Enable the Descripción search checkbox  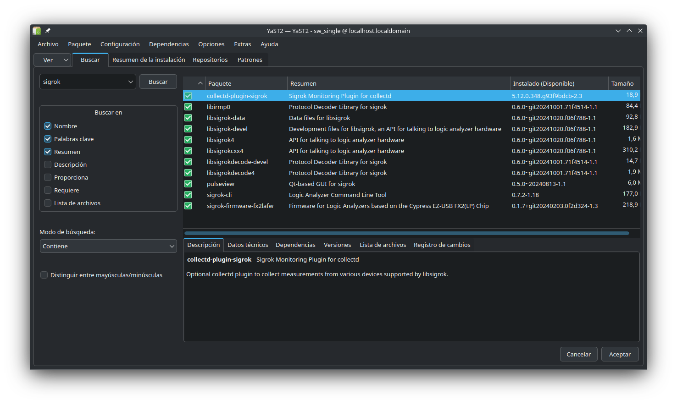click(48, 164)
